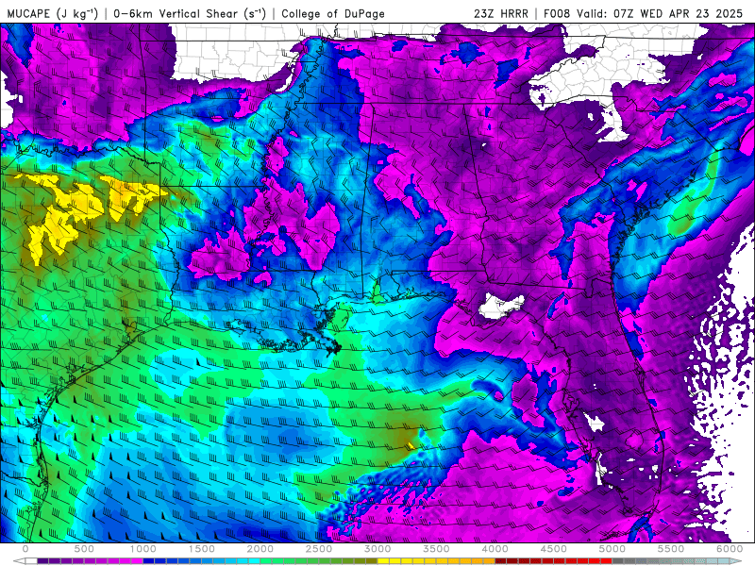This screenshot has width=755, height=566.
Task: Click the 4000 label on the color scale
Action: (495, 549)
